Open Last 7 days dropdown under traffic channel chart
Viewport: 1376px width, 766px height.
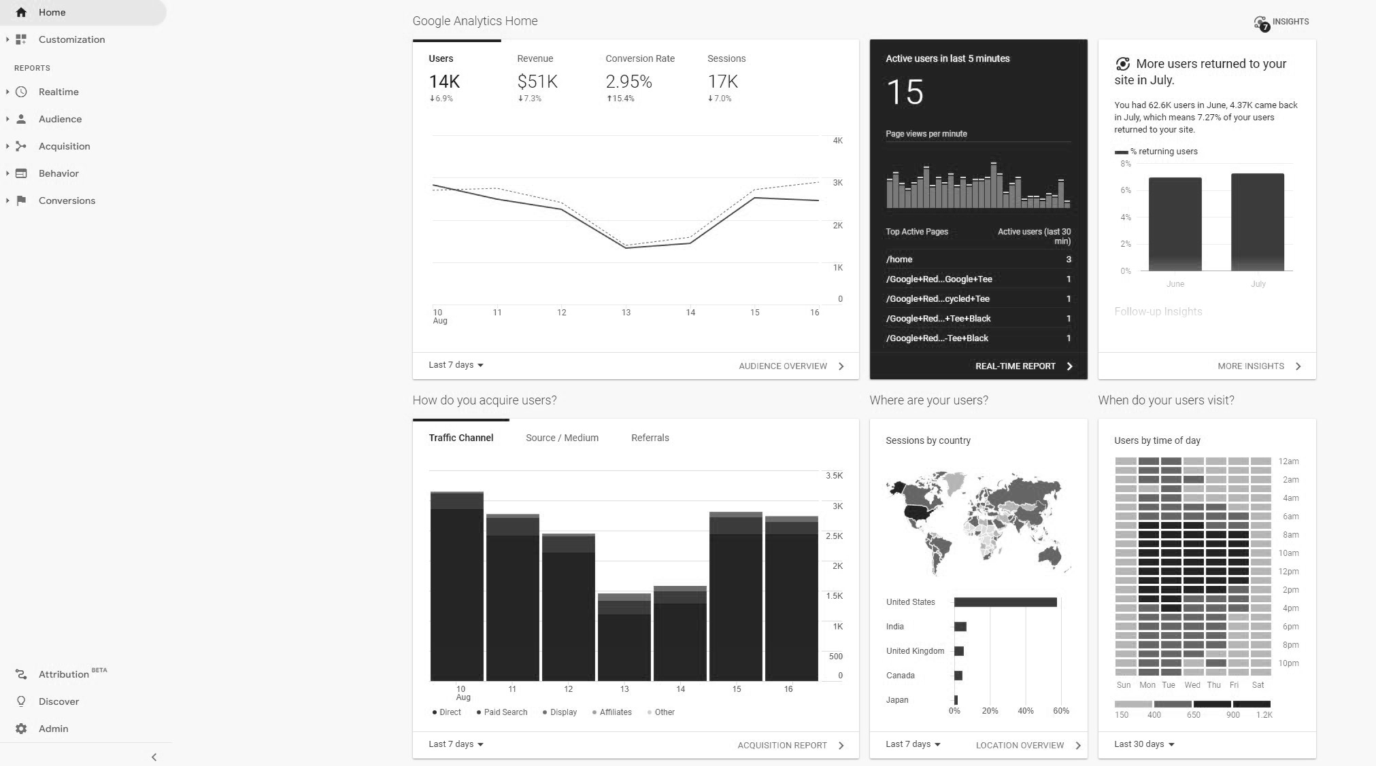pyautogui.click(x=456, y=744)
